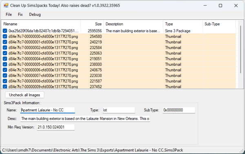This screenshot has height=154, width=245.
Task: Click the size value 238000
Action: click(96, 64)
